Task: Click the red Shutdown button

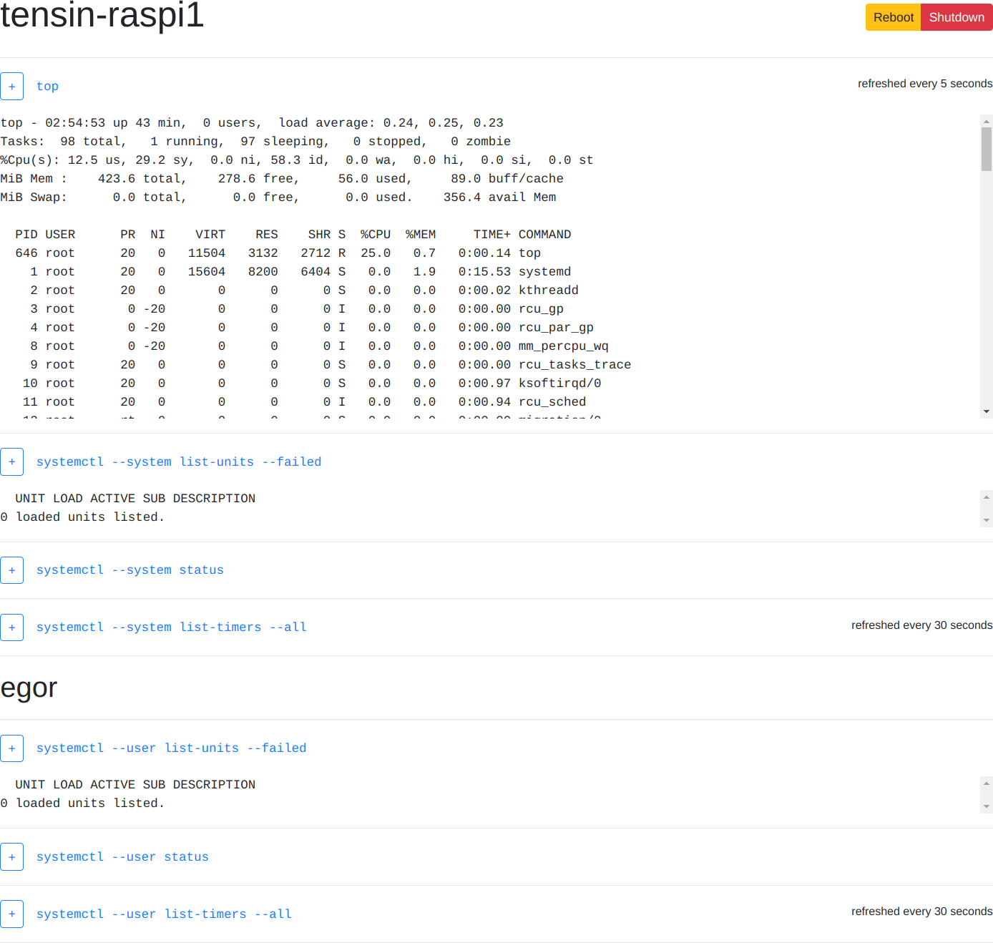Action: [957, 17]
